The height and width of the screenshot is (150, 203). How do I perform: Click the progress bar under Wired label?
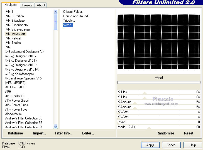point(159,82)
